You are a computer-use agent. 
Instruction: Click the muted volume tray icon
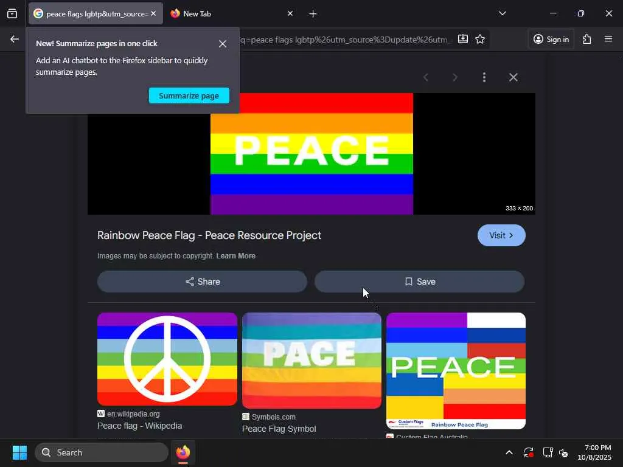point(563,452)
